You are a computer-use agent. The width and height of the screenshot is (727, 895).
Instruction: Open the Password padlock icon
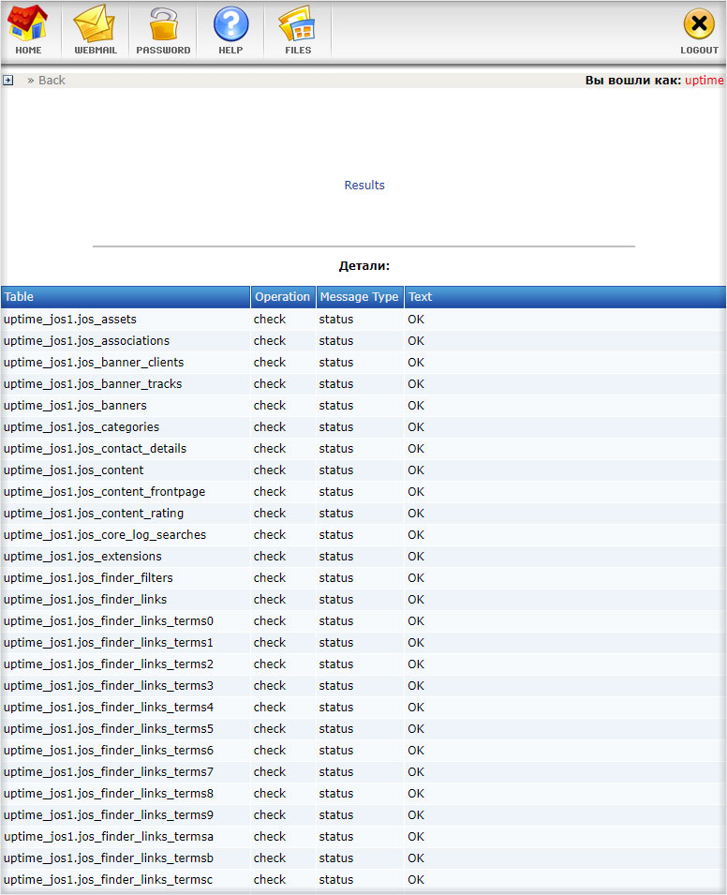coord(163,24)
